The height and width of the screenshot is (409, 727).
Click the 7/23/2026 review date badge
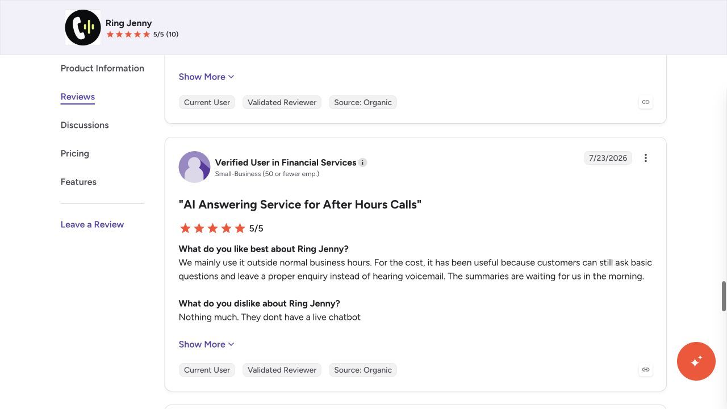[x=608, y=158]
